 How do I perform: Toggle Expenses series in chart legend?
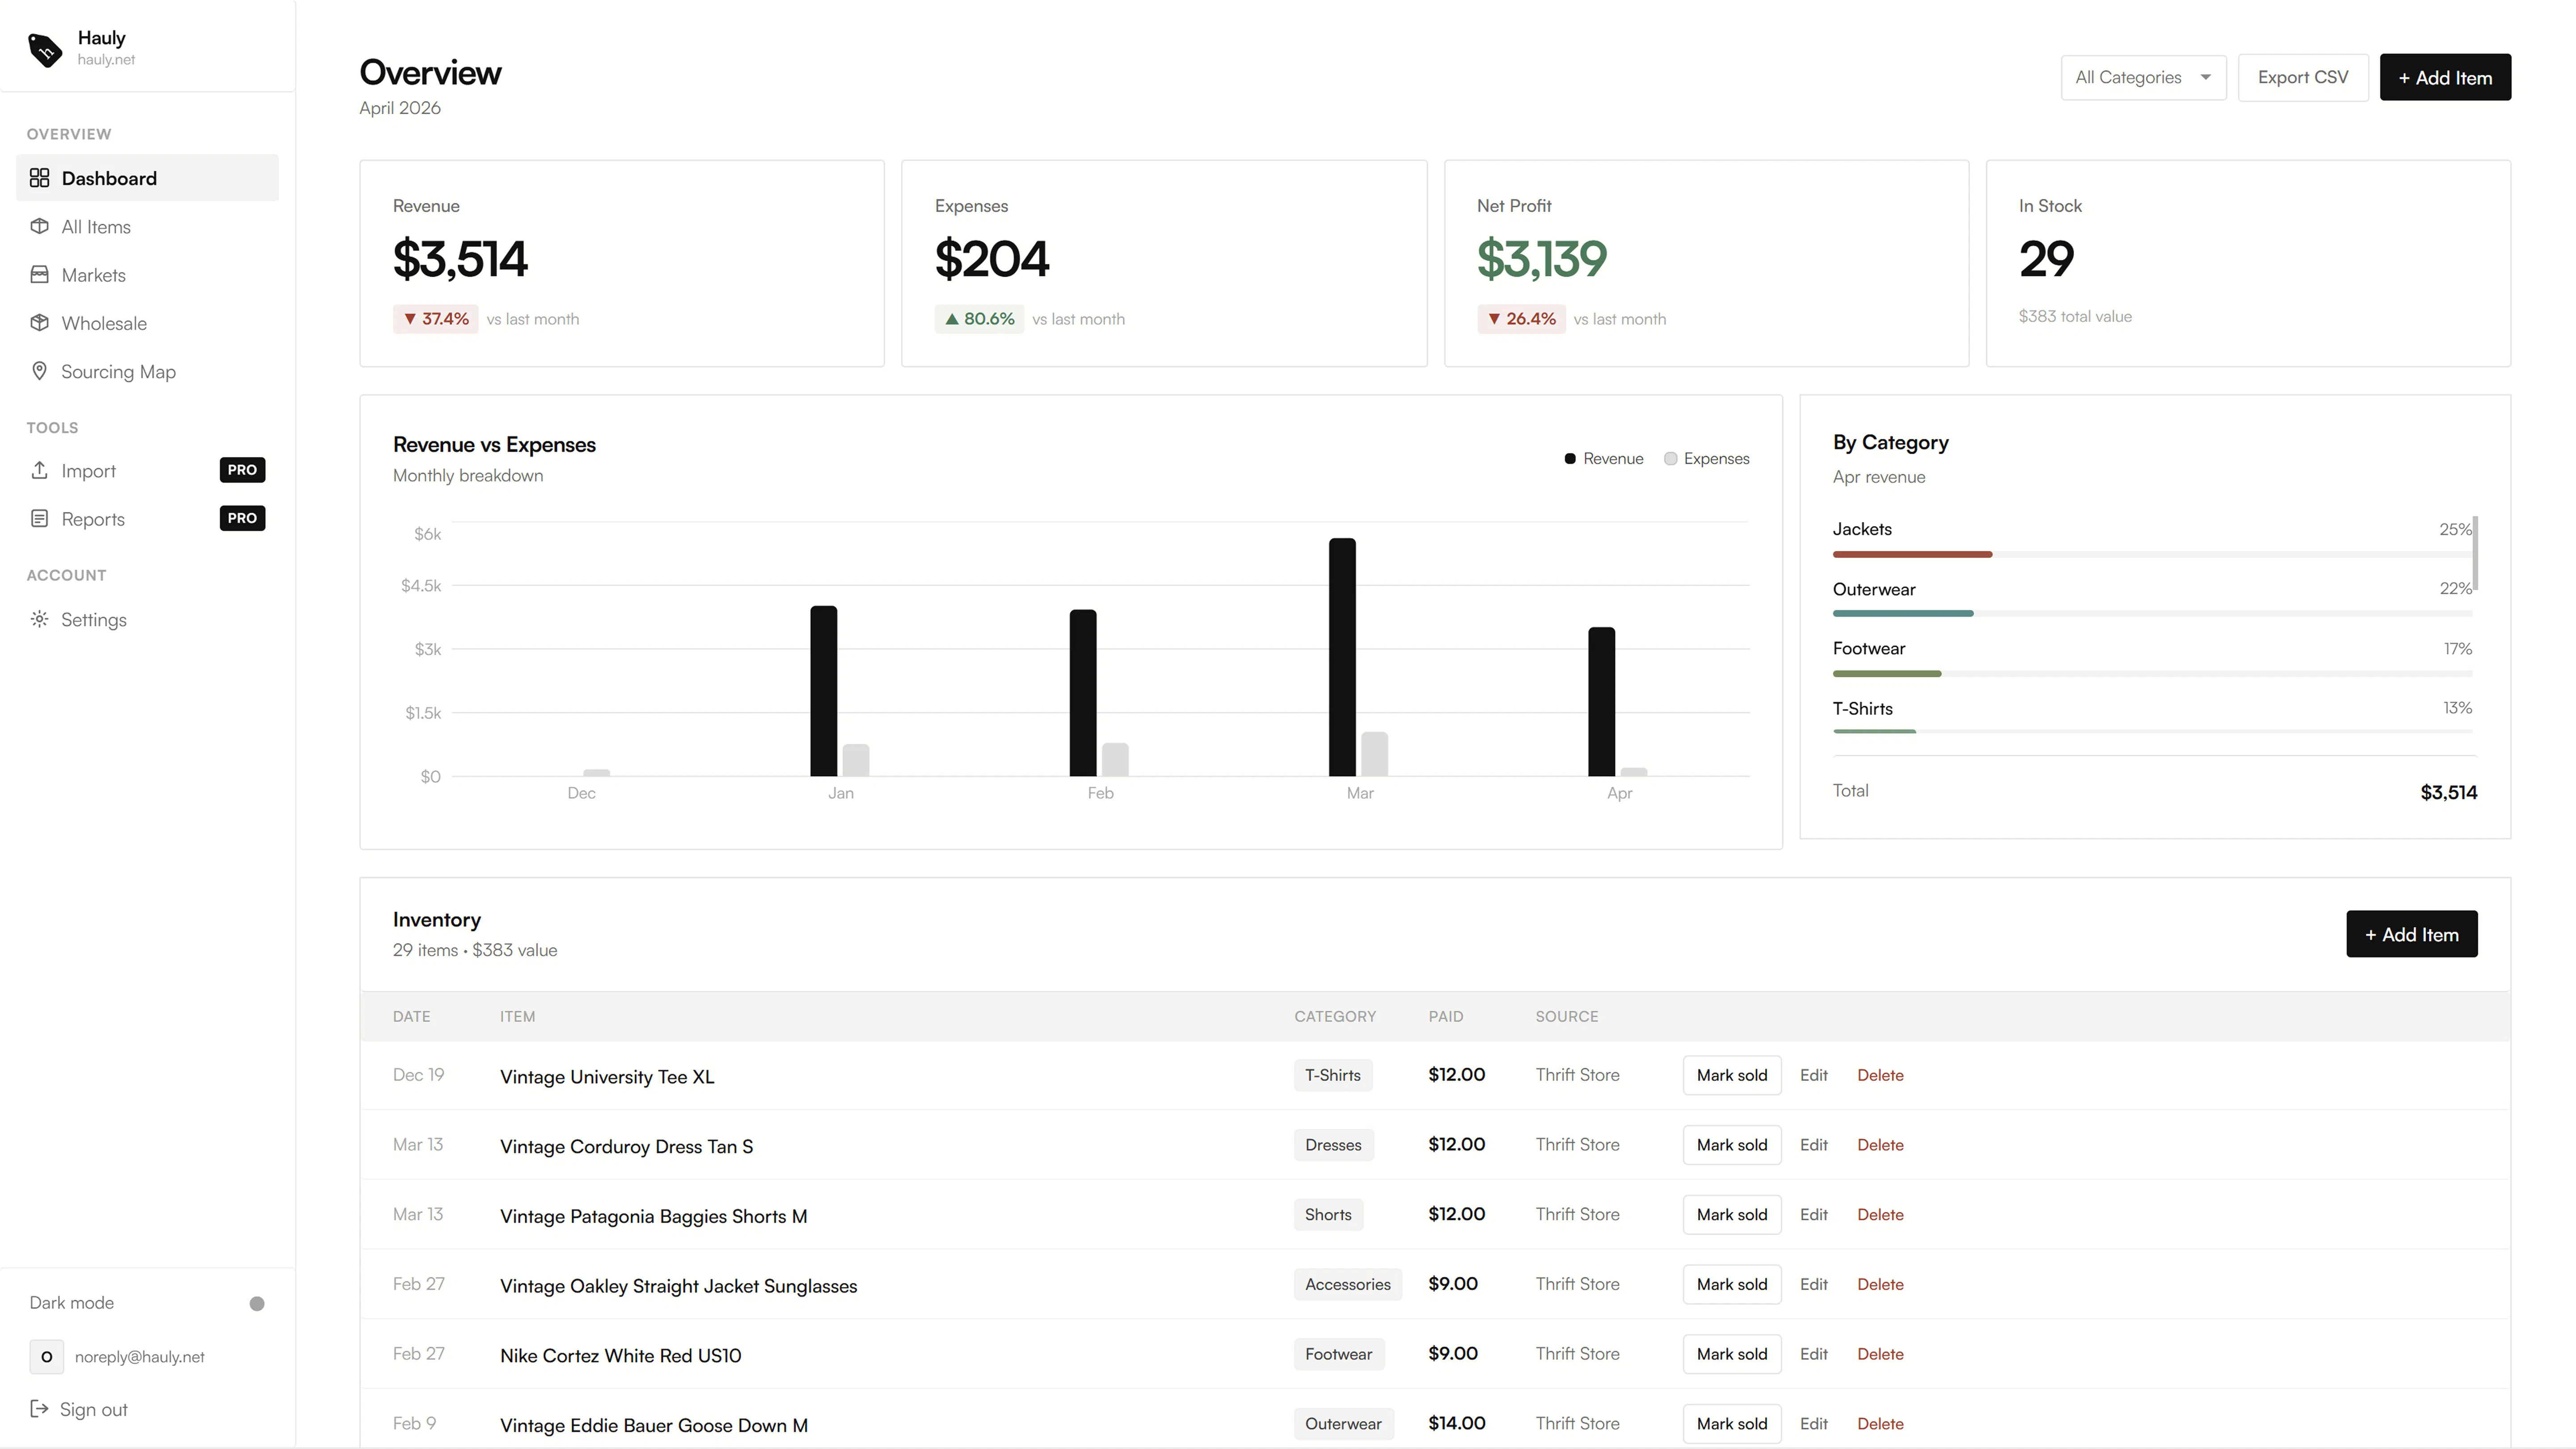coord(1707,458)
